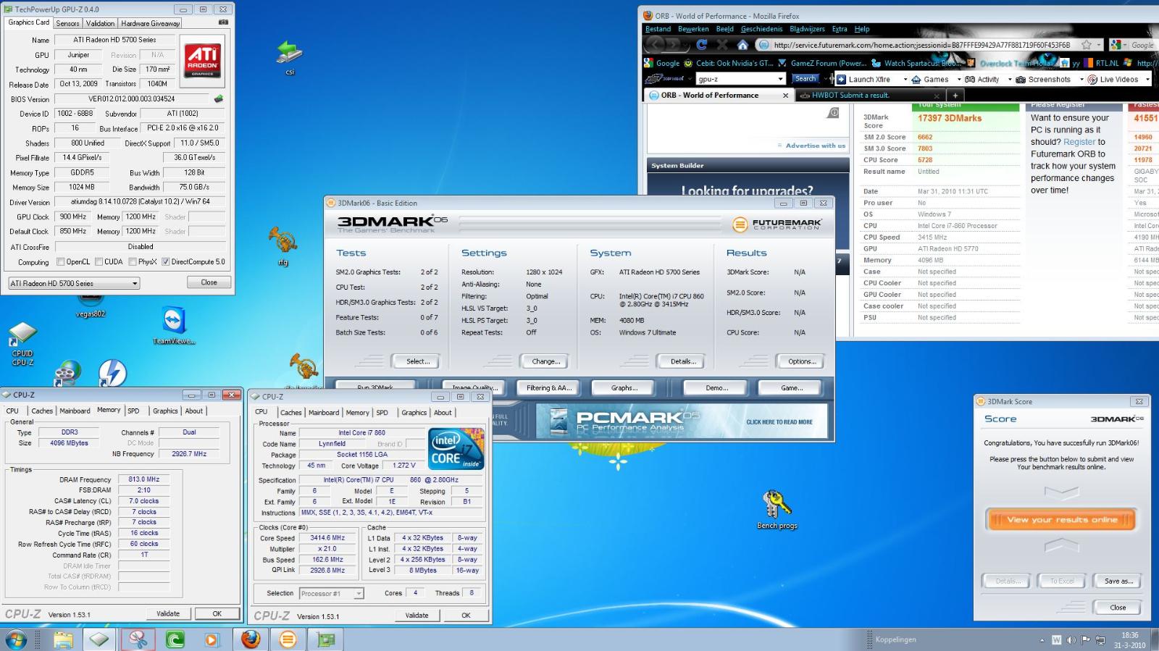The height and width of the screenshot is (651, 1159).
Task: Click the GPU-Z taskbar icon
Action: coord(326,639)
